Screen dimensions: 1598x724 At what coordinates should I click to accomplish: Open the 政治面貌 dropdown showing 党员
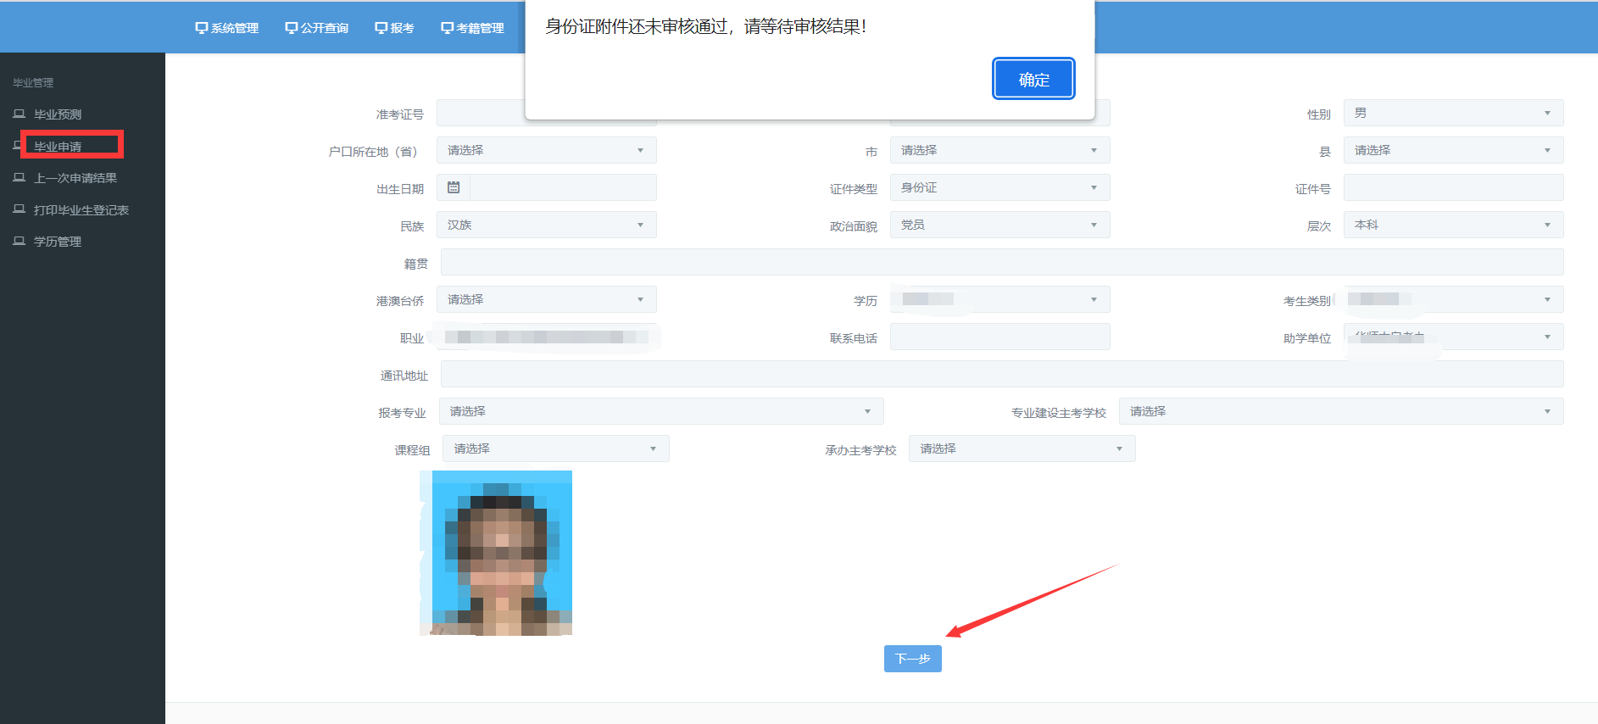[x=999, y=225]
